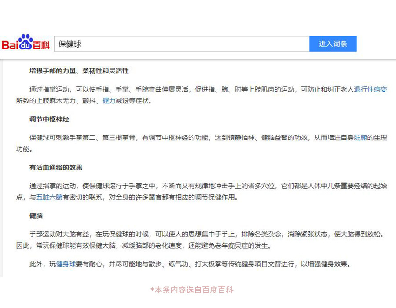Image resolution: width=396 pixels, height=308 pixels.
Task: Click paragraph starting 通过指掌运动，可以使手指
Action: (x=202, y=95)
